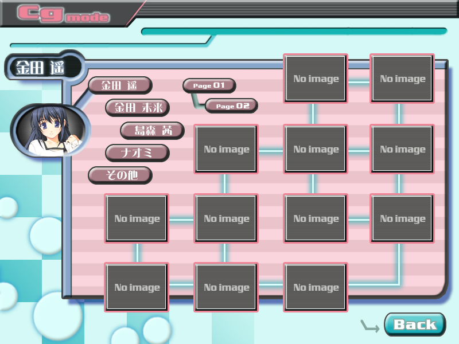Click the character portrait of the blue-haired girl
Viewport: 459px width, 344px height.
click(x=50, y=131)
